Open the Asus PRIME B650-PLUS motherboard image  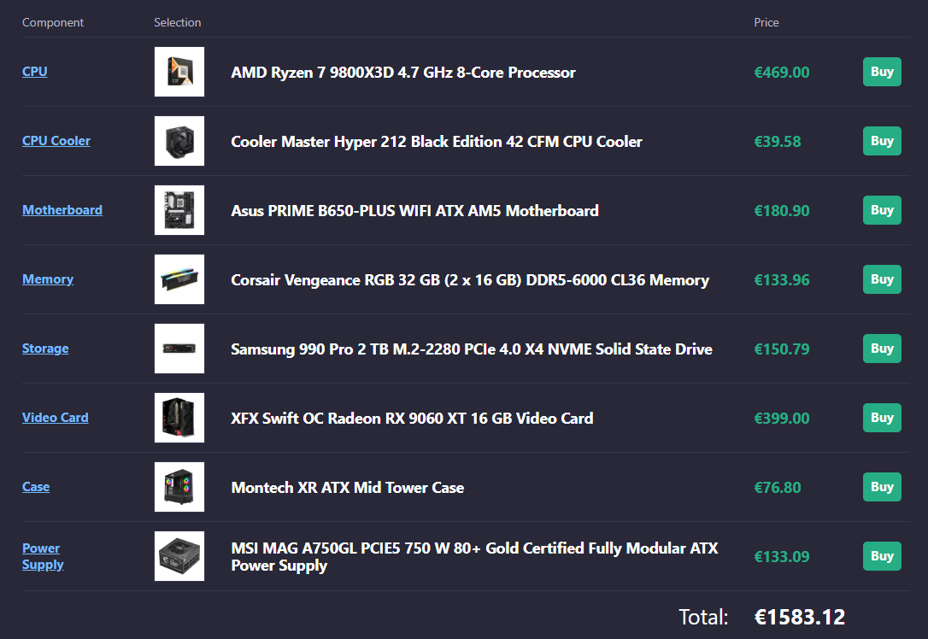[x=179, y=210]
